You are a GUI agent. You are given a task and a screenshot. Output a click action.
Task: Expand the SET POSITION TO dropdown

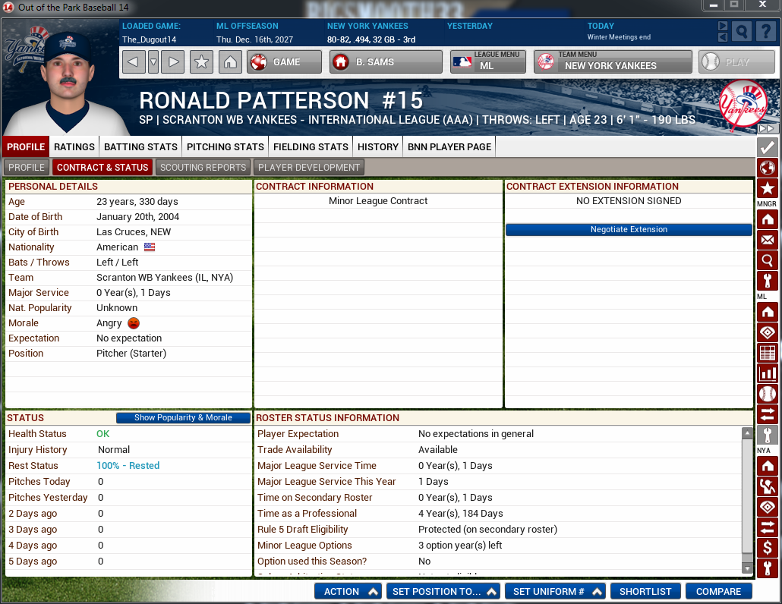443,592
